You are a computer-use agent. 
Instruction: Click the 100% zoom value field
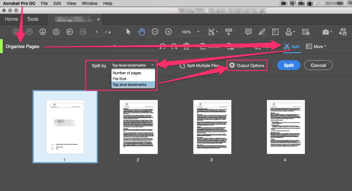click(186, 32)
